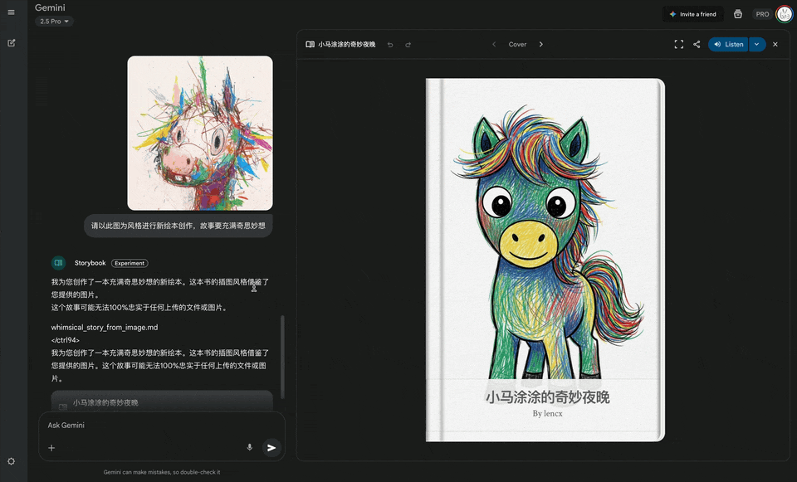This screenshot has width=797, height=482.
Task: Click the Storybook book icon in the reply
Action: 58,263
